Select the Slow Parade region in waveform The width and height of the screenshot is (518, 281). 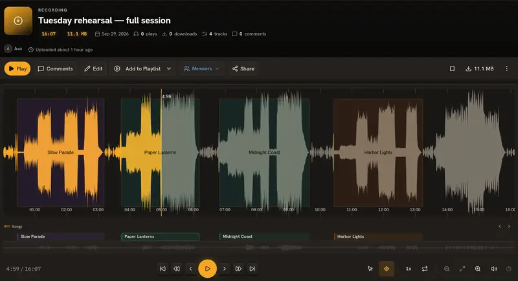61,152
